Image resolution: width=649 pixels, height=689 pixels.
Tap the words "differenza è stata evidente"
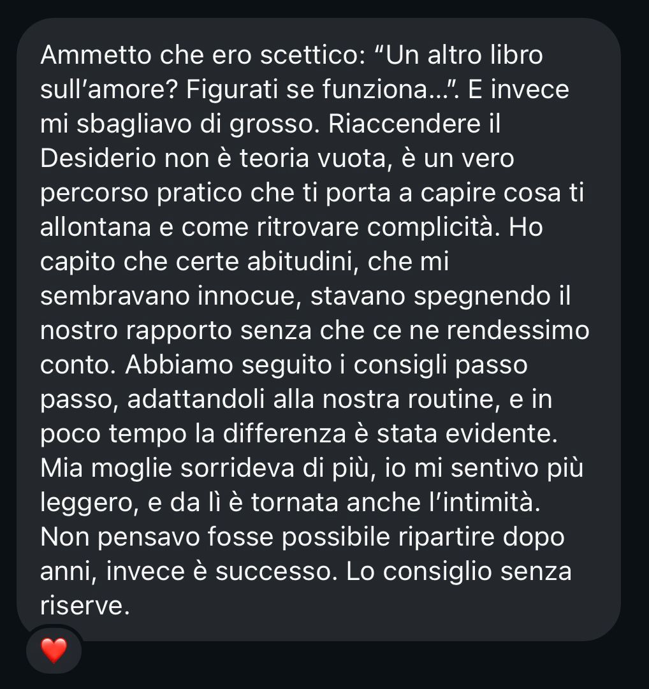(x=390, y=433)
